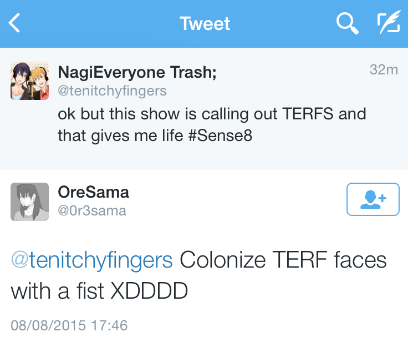The width and height of the screenshot is (408, 347).
Task: Tap the 08/08/2015 17:46 date stamp
Action: [69, 325]
